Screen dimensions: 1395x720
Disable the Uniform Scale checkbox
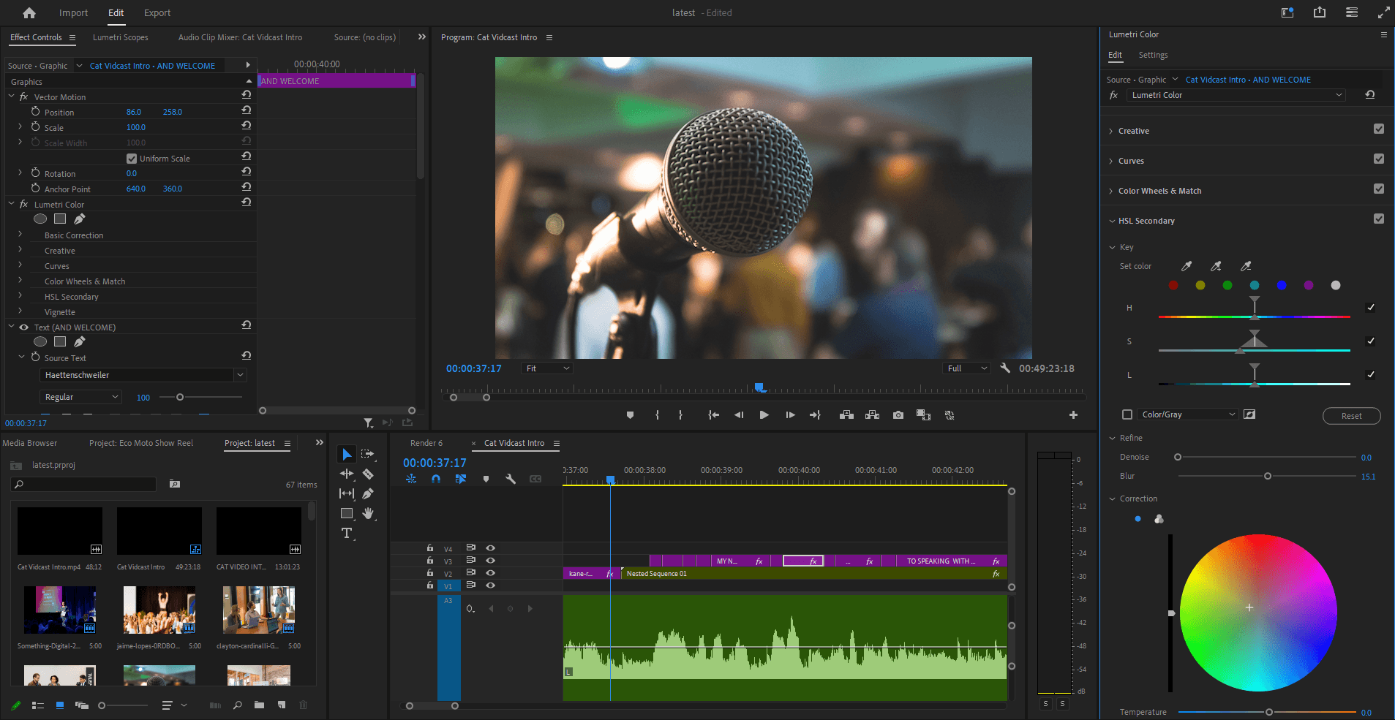(132, 159)
